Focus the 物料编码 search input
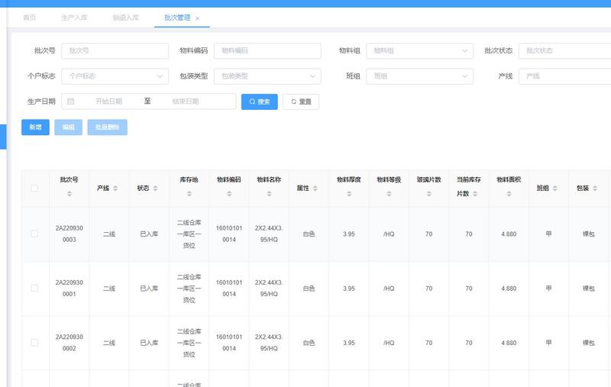This screenshot has width=611, height=387. 267,50
